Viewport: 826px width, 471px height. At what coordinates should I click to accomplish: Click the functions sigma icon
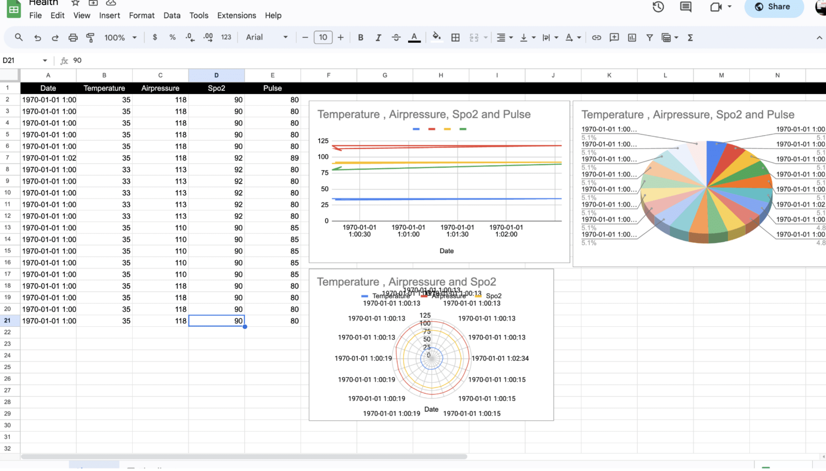pos(690,37)
